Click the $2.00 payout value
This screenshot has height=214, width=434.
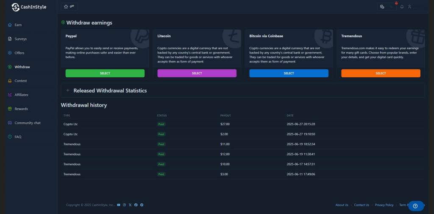pos(224,134)
